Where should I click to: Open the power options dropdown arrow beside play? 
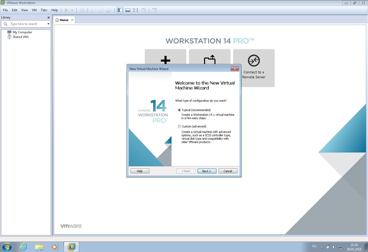pos(72,10)
